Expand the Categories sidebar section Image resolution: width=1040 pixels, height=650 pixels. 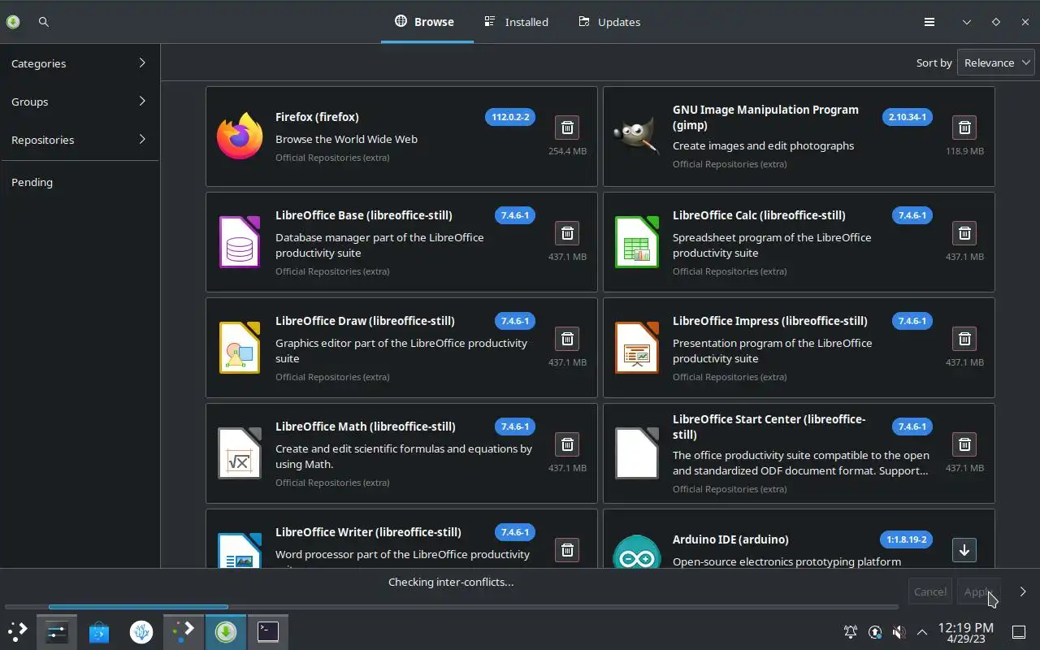[x=80, y=63]
